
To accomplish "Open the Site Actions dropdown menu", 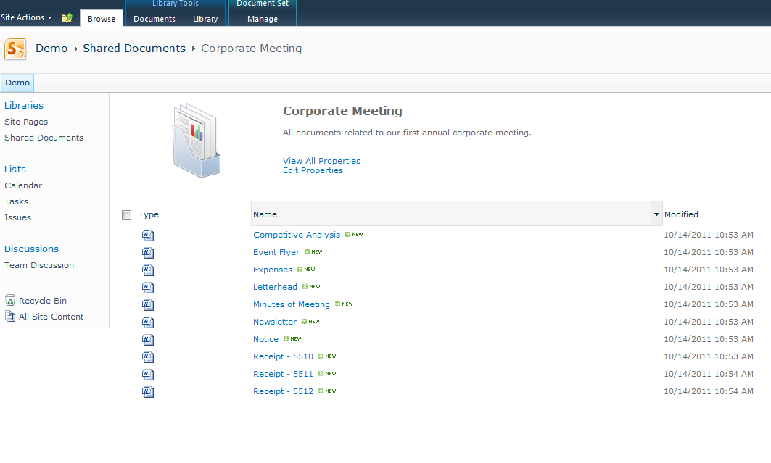I will point(26,17).
